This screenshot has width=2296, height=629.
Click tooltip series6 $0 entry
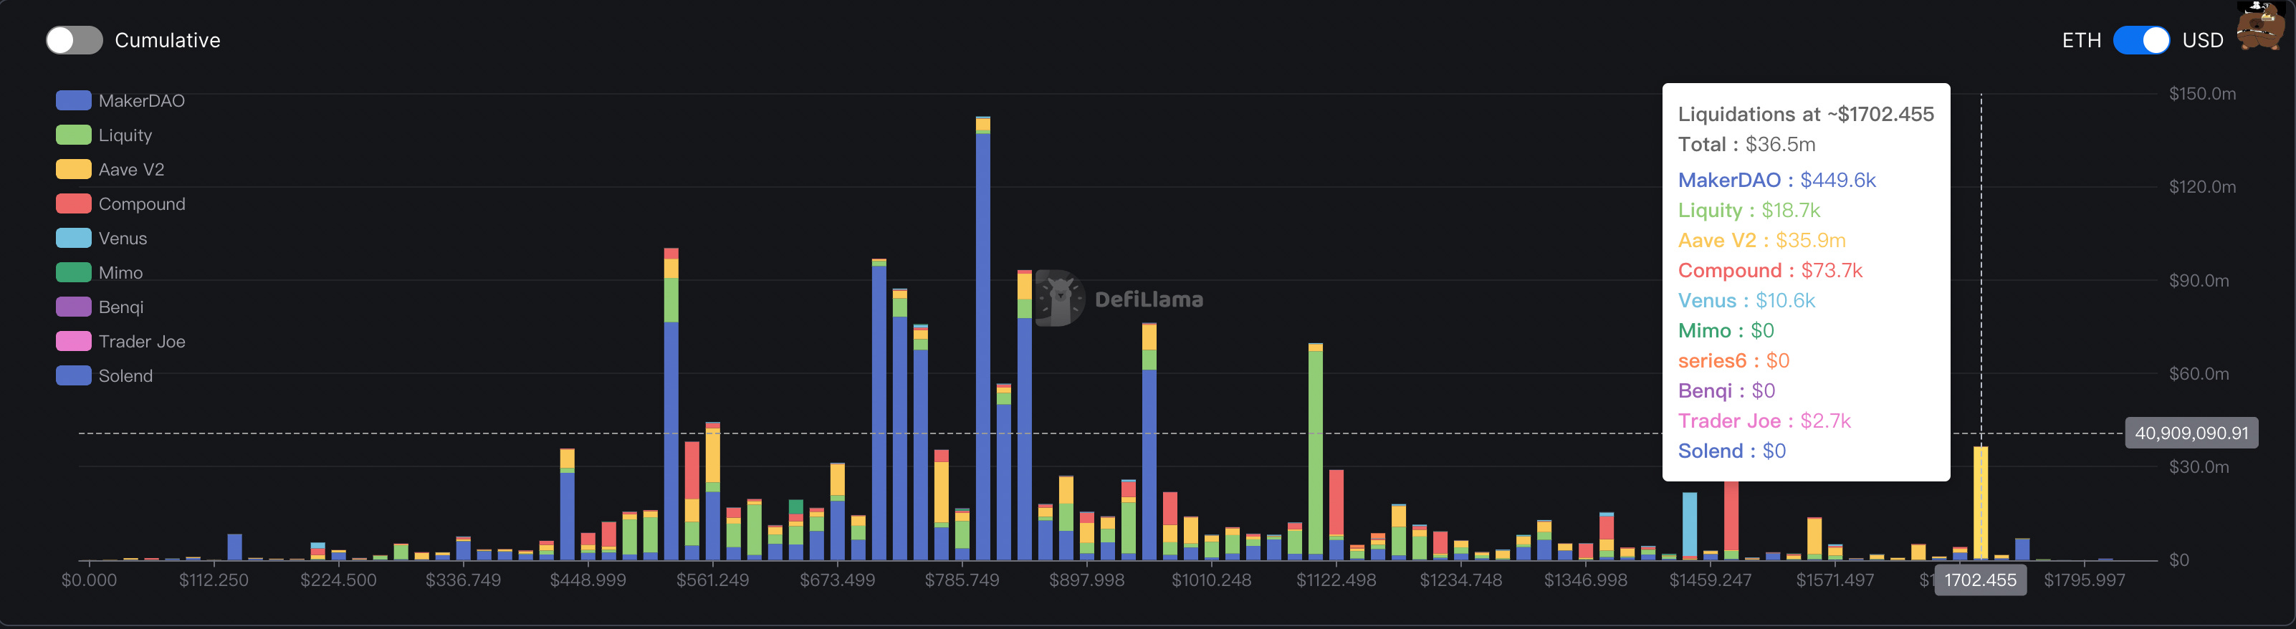pyautogui.click(x=1733, y=361)
